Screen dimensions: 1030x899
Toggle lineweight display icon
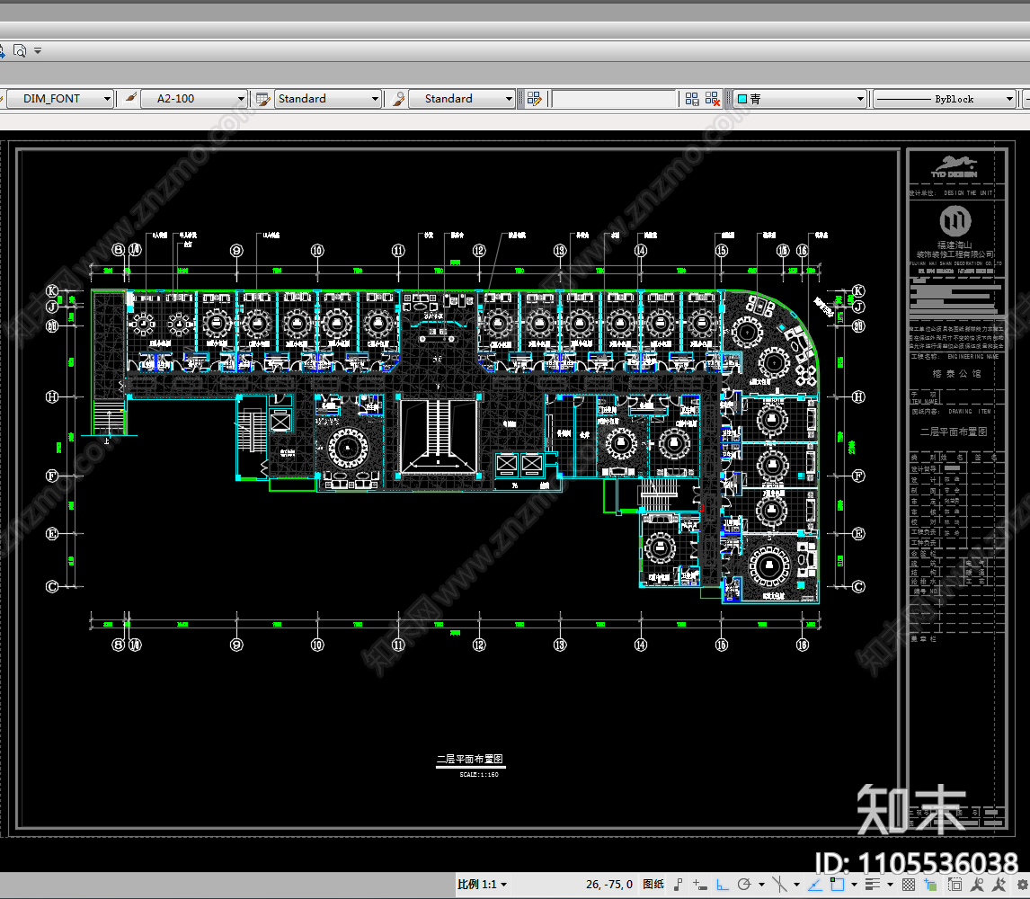coord(873,885)
